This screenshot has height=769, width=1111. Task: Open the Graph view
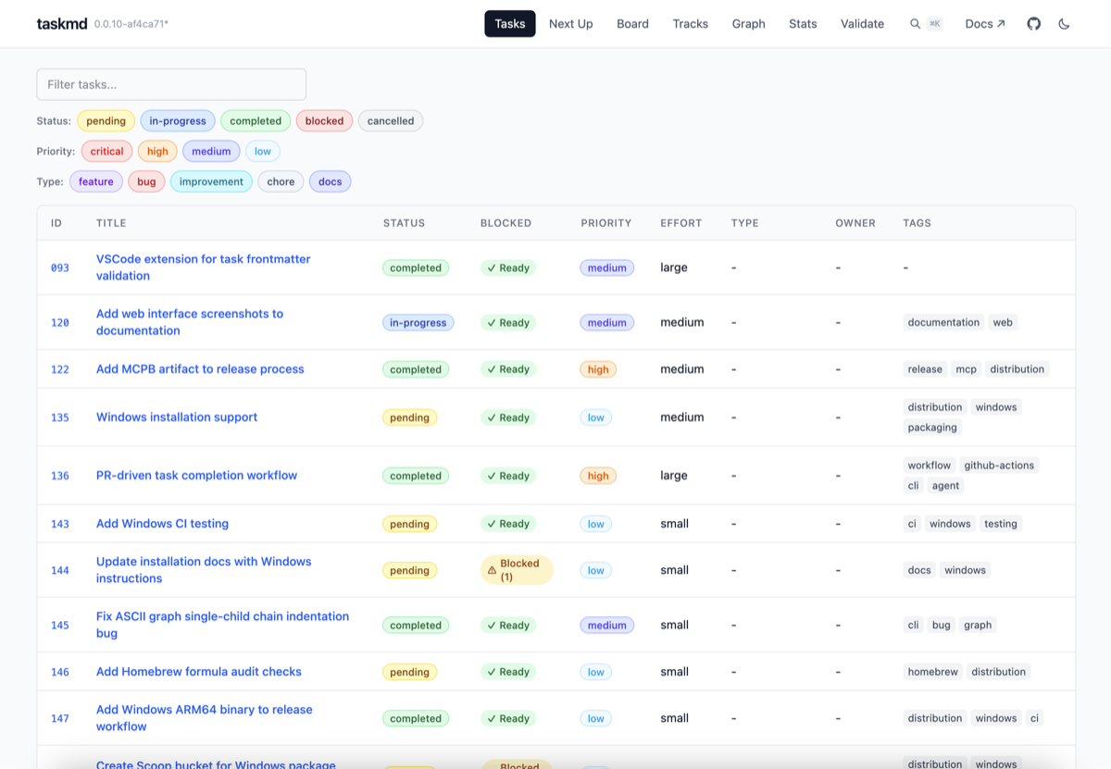pos(748,23)
